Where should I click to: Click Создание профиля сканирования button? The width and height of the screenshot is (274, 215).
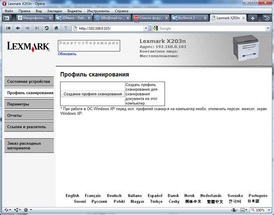tap(93, 94)
